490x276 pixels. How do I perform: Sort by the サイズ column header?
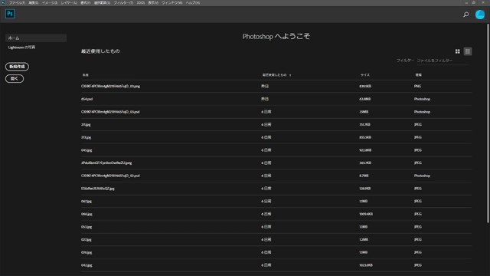(x=364, y=75)
